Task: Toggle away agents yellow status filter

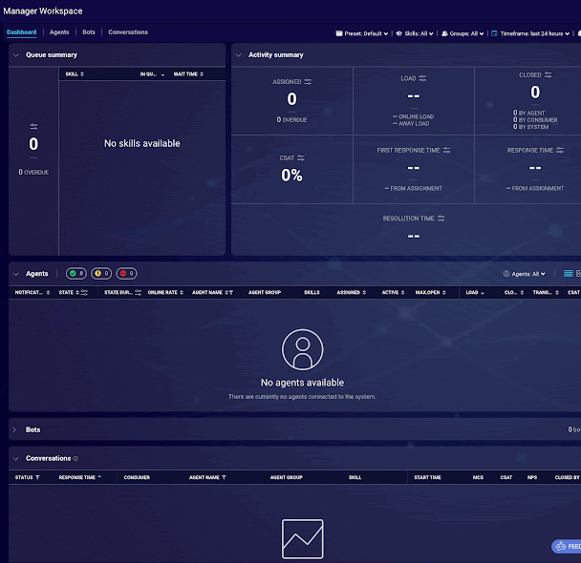Action: click(x=101, y=273)
